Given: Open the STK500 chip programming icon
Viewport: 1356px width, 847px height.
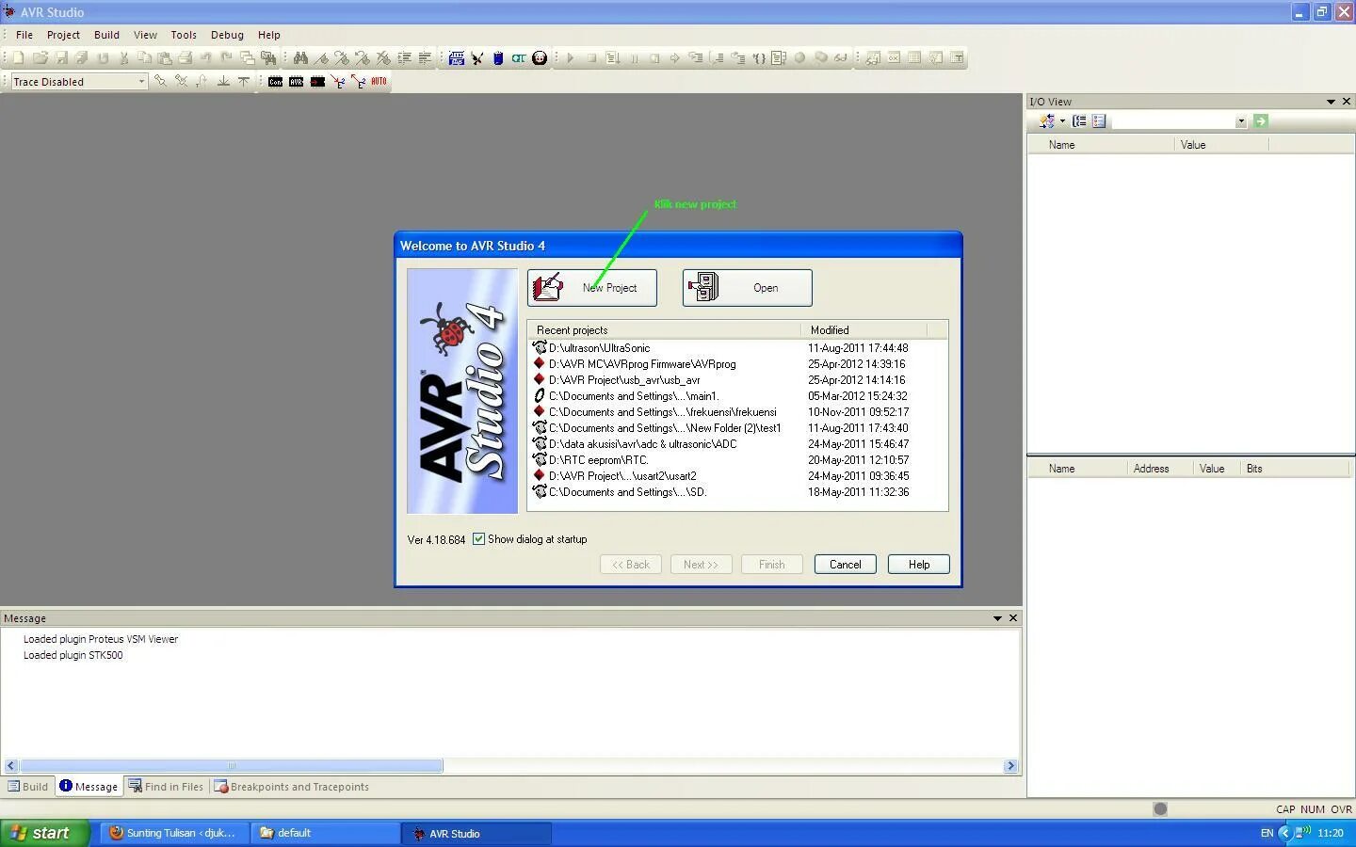Looking at the screenshot, I should (456, 58).
